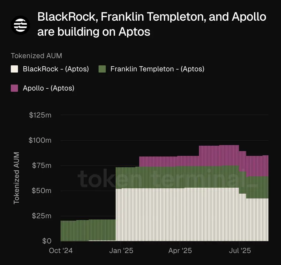The width and height of the screenshot is (281, 265).
Task: Click the white BlackRock legend swatch
Action: (x=14, y=69)
